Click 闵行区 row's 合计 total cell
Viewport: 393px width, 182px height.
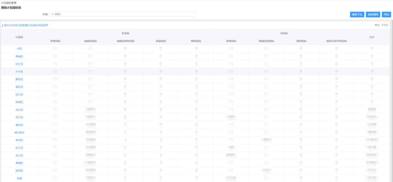pos(372,117)
